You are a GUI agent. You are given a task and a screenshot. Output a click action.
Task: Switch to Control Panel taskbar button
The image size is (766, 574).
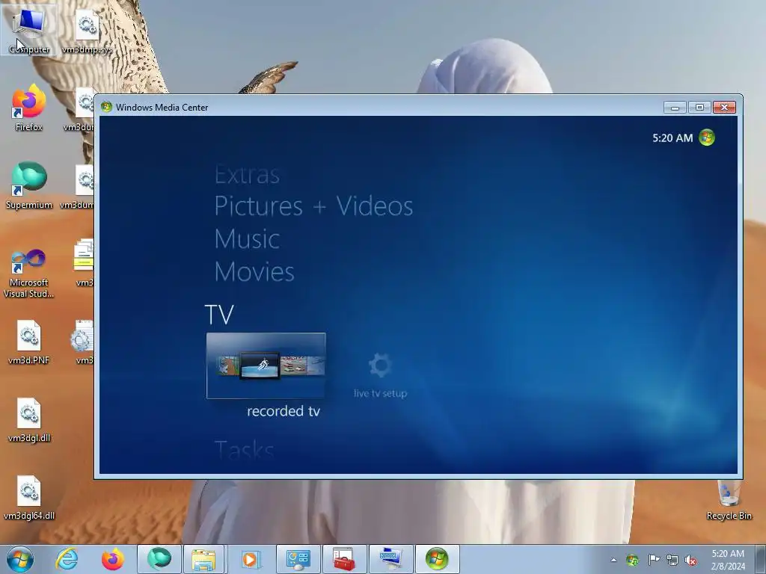[x=298, y=559]
